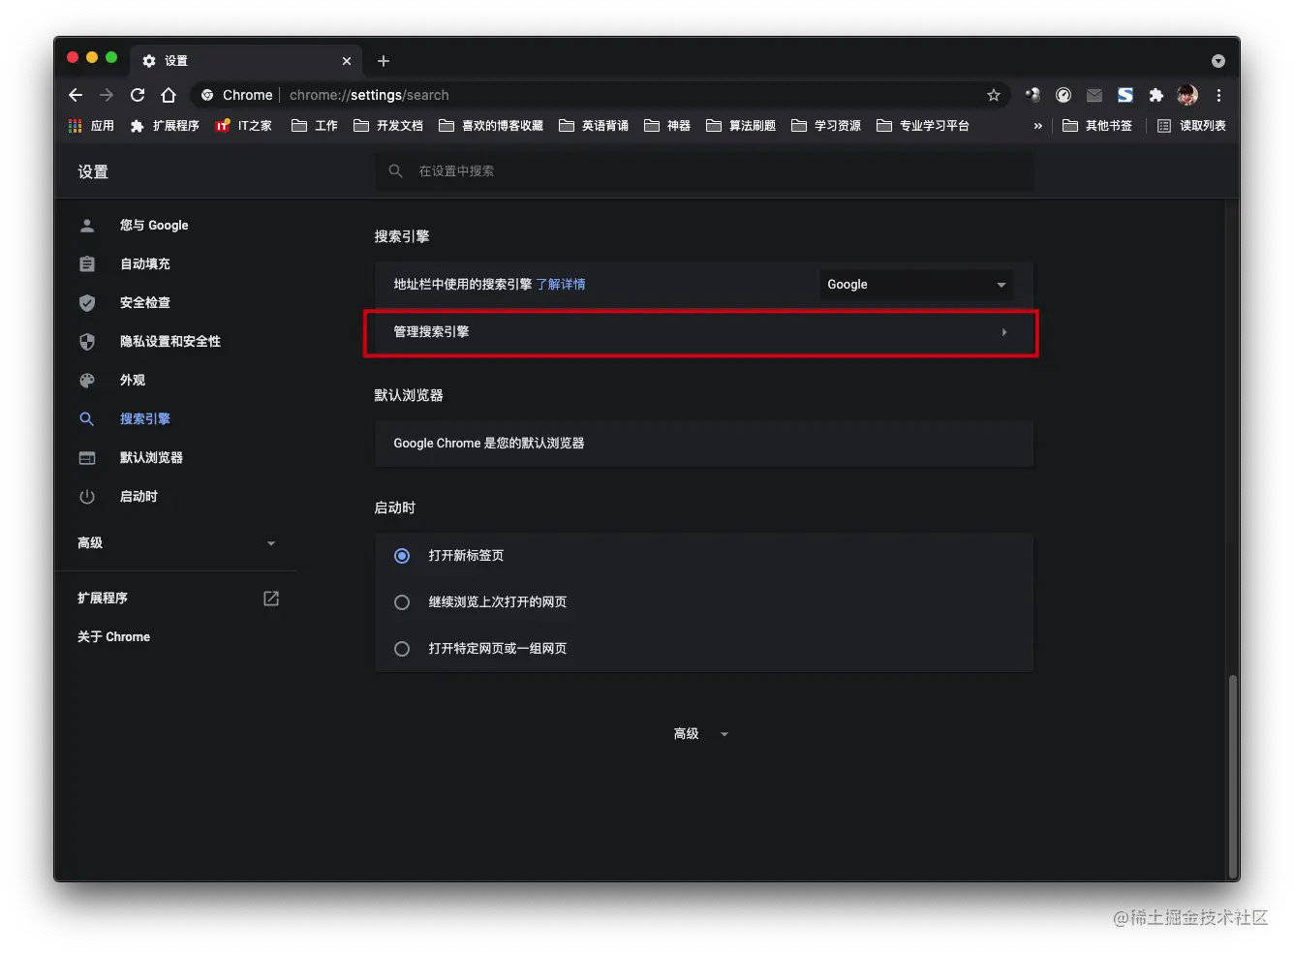
Task: Open the Google search engine dropdown
Action: coord(916,285)
